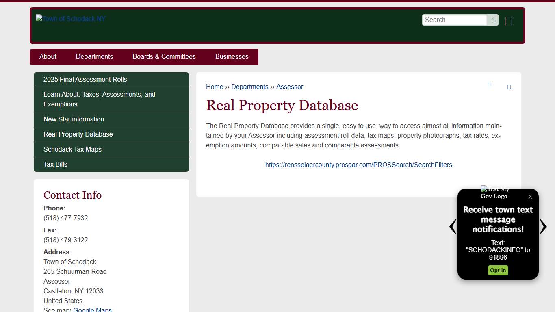Expand the Boards & Committees menu

point(164,56)
